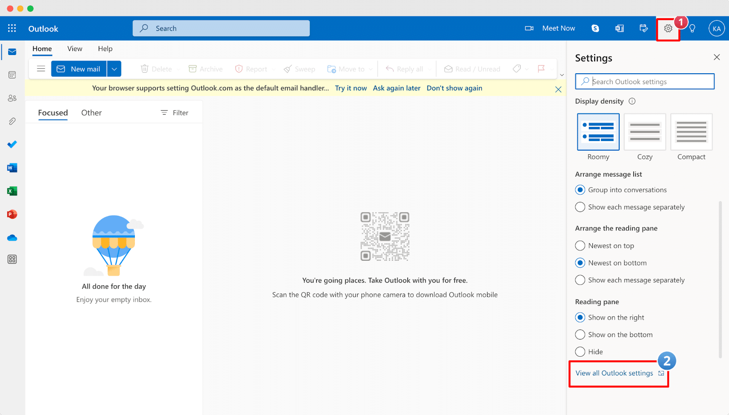Open Microsoft To Do checkmark icon
The width and height of the screenshot is (729, 415).
click(12, 144)
